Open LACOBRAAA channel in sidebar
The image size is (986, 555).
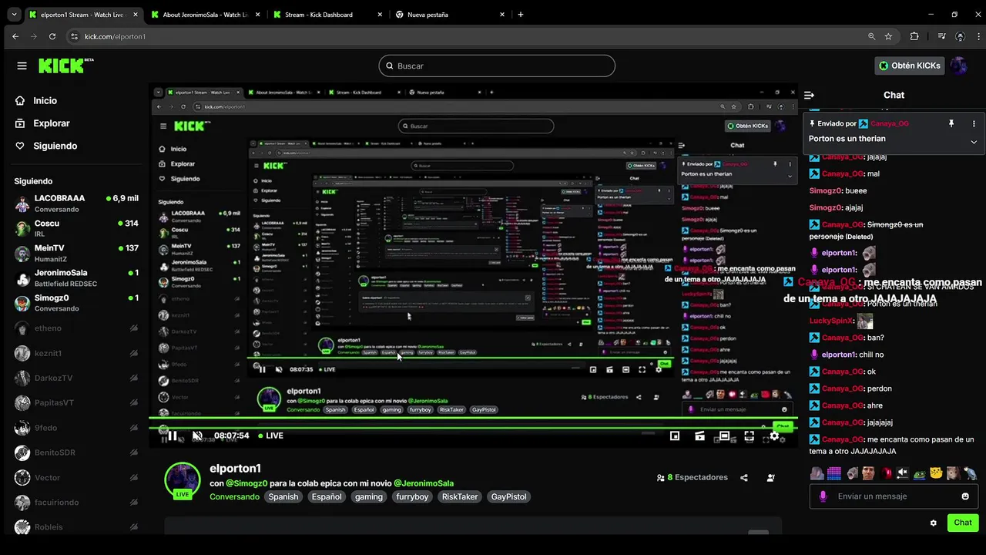pos(75,203)
